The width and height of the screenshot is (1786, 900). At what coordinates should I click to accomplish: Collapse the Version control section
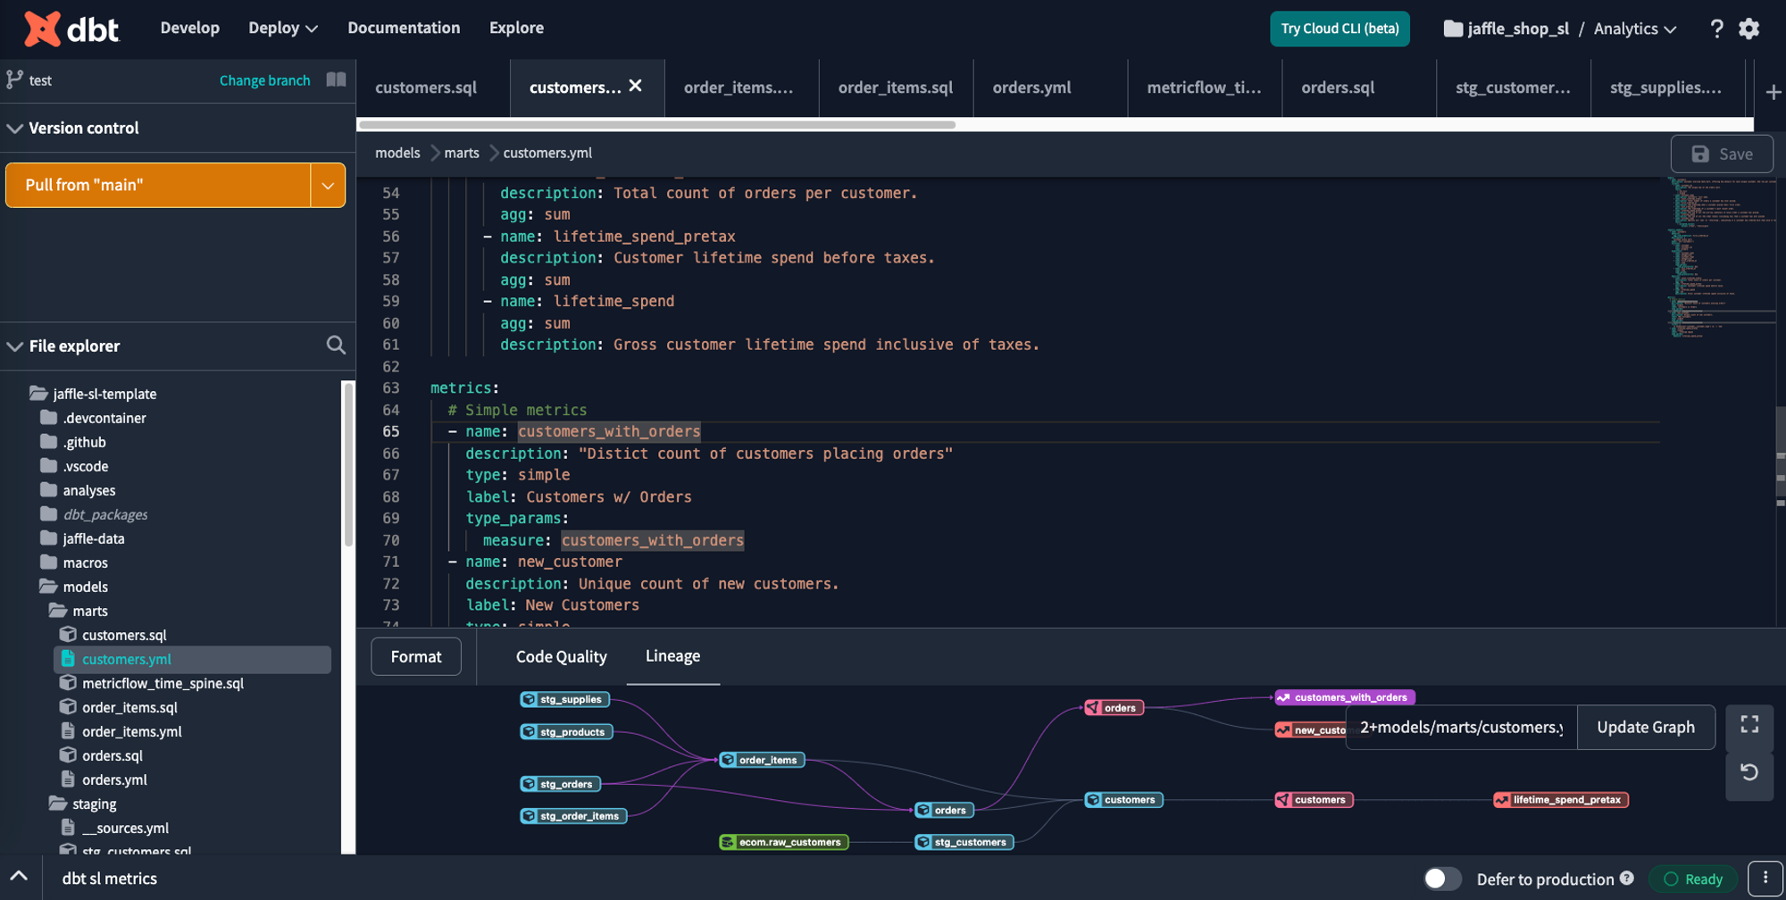point(15,128)
